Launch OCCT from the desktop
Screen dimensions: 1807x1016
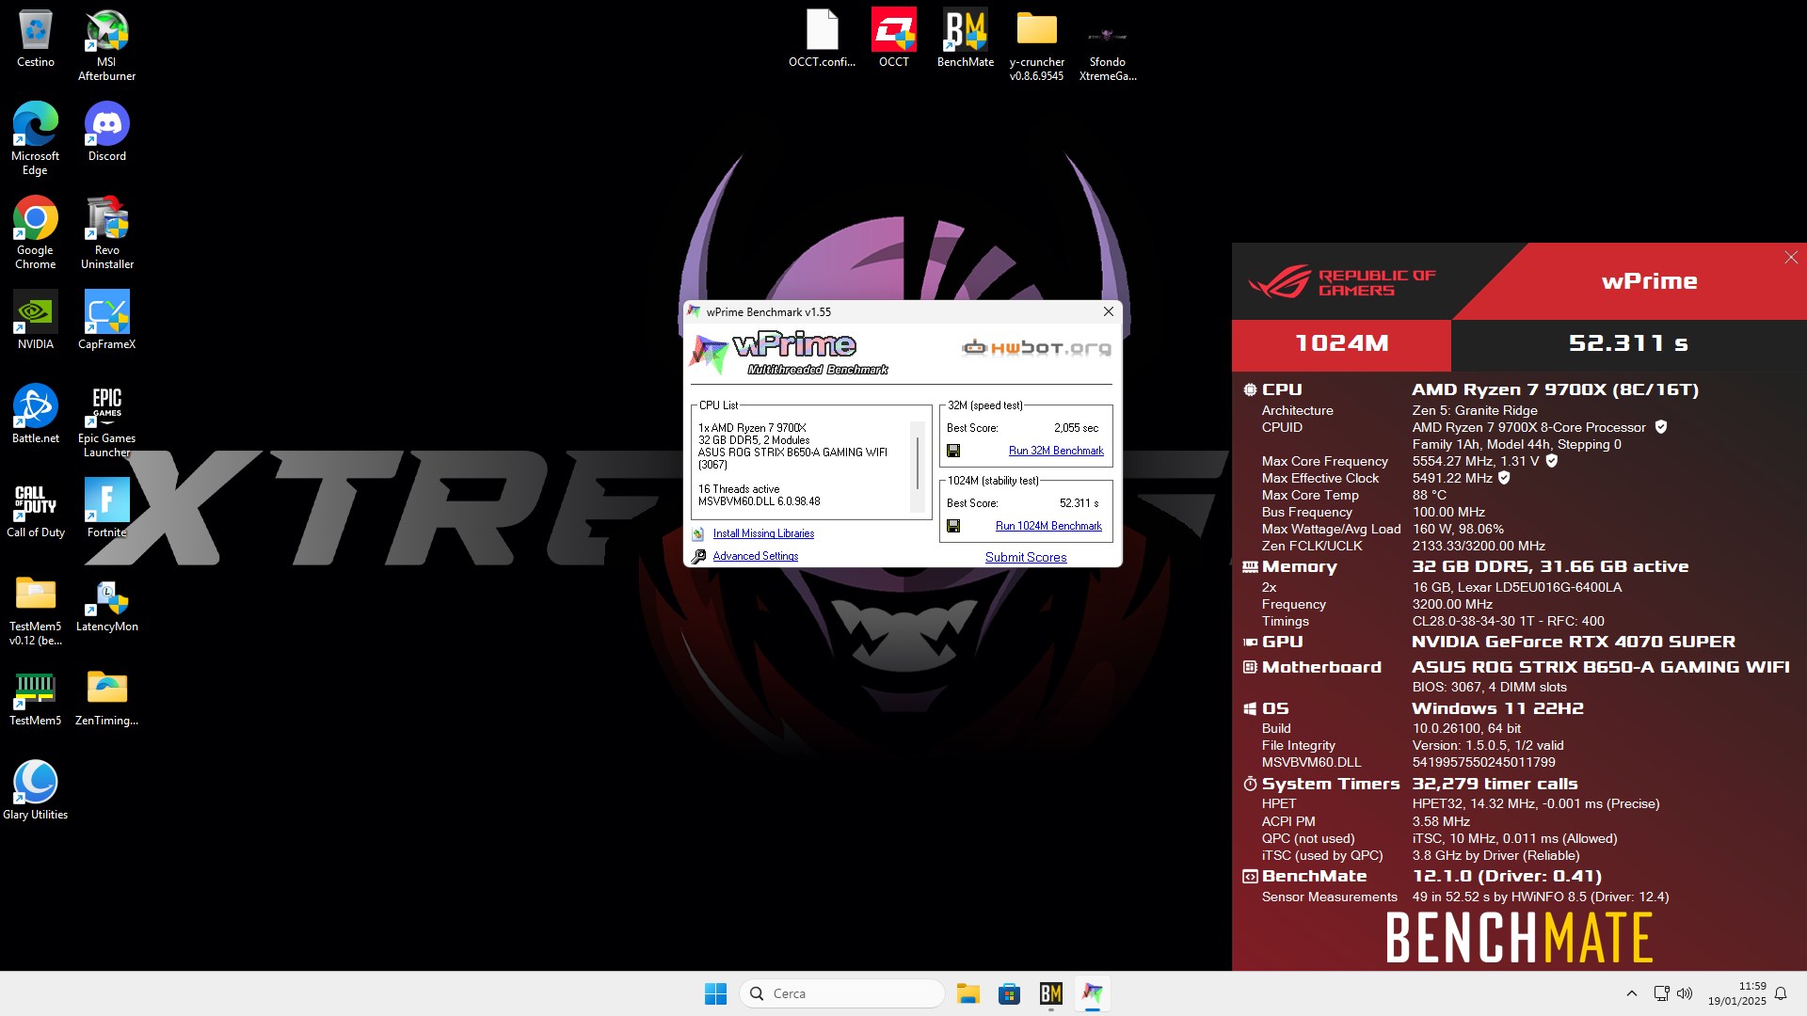coord(893,39)
